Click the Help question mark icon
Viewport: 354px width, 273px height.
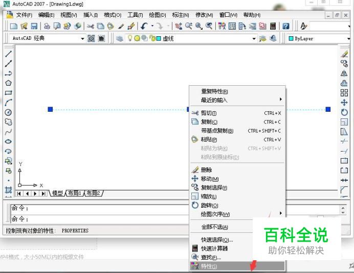286,26
